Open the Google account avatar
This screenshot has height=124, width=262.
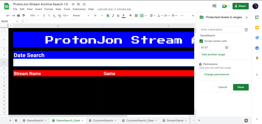(255, 6)
